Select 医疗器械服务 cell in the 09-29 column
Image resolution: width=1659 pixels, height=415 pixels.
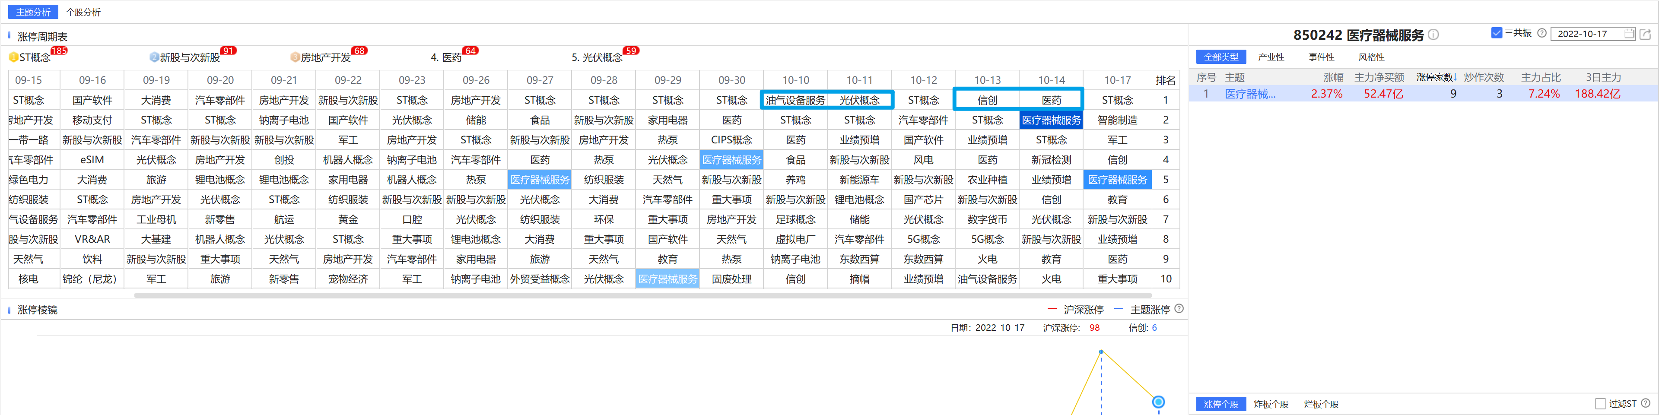(667, 279)
